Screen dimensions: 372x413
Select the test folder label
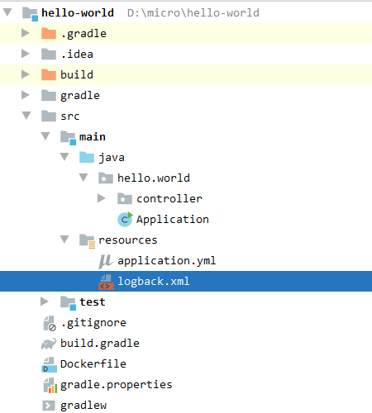point(93,302)
